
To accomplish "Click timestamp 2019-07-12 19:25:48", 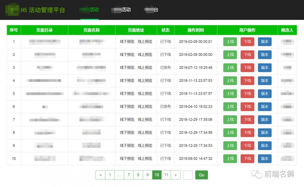I will tap(195, 68).
